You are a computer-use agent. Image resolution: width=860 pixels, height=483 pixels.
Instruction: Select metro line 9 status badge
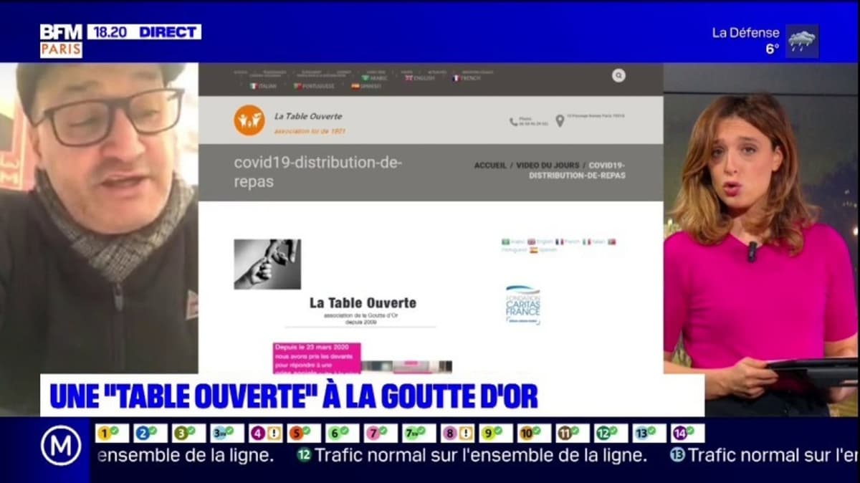pyautogui.click(x=496, y=433)
